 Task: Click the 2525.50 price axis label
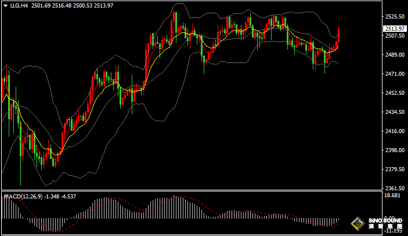(394, 17)
